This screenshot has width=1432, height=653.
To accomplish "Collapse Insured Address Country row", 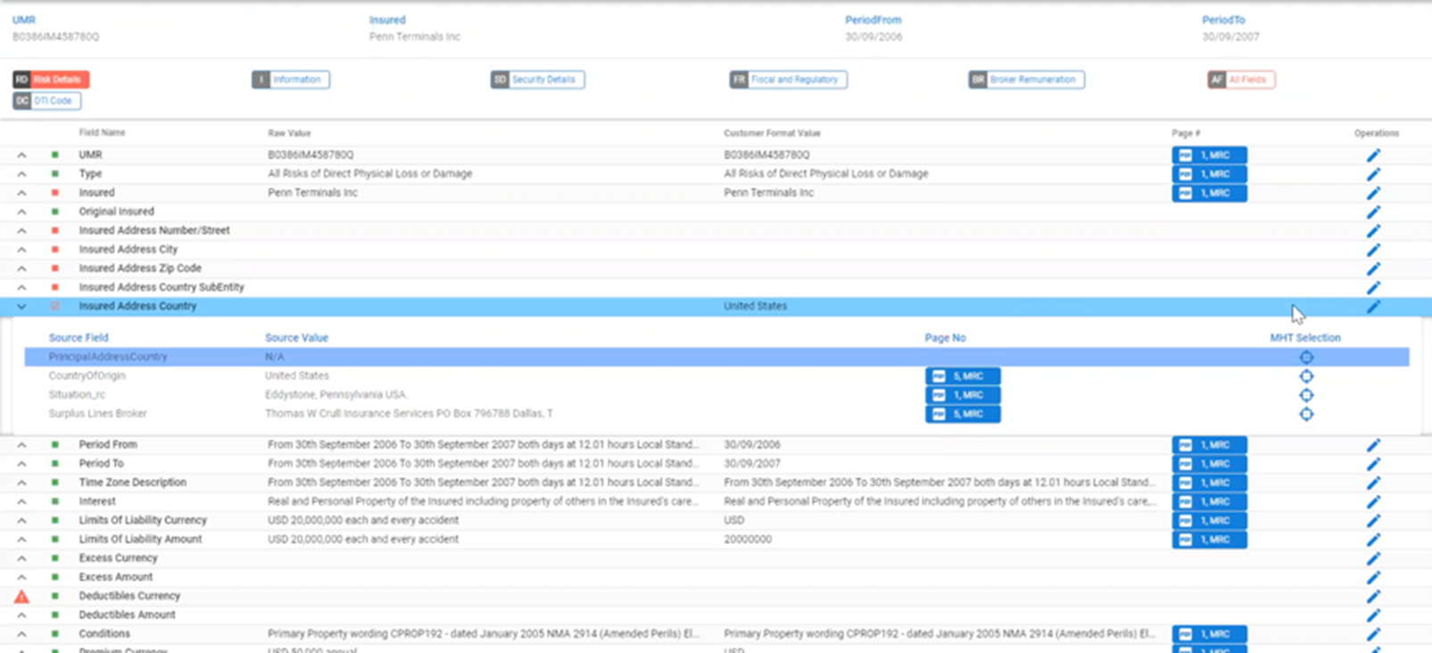I will click(x=21, y=306).
